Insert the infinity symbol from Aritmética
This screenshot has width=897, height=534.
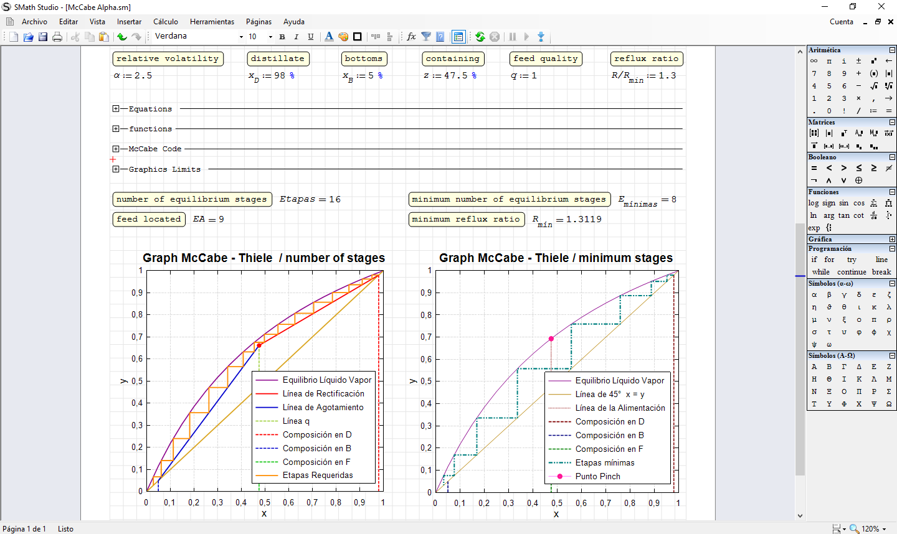point(814,61)
